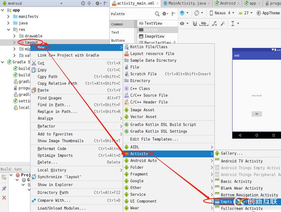Select Layout resource file in New submenu
281x212 pixels.
click(x=169, y=54)
